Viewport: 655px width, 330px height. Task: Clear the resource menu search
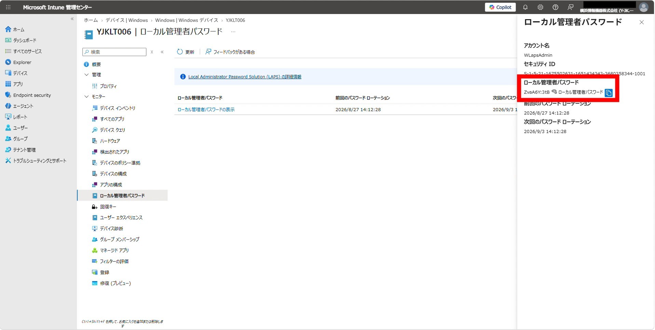152,52
